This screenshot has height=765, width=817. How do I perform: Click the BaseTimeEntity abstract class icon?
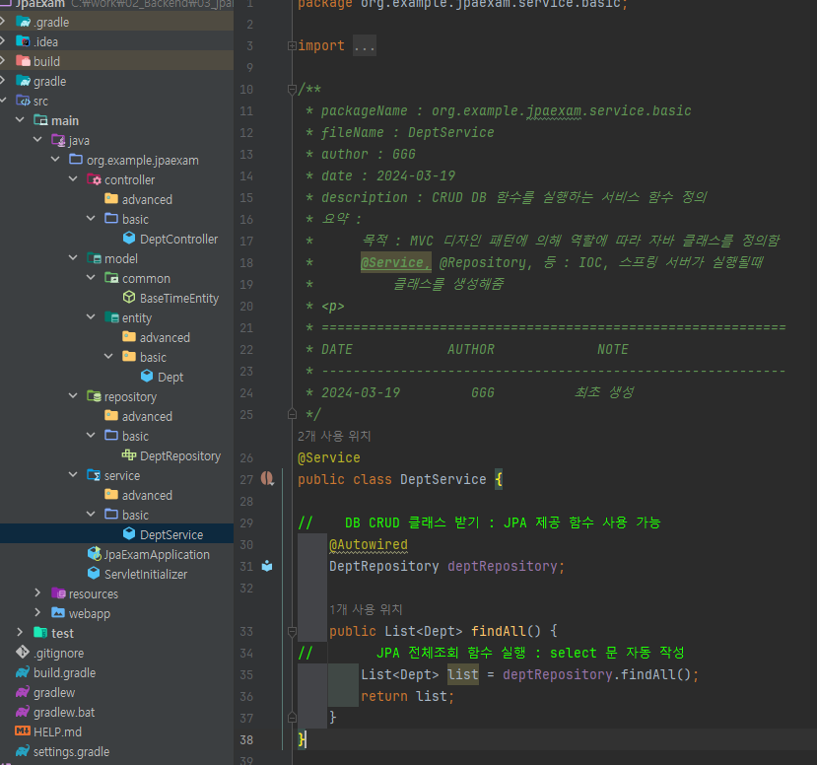(129, 298)
